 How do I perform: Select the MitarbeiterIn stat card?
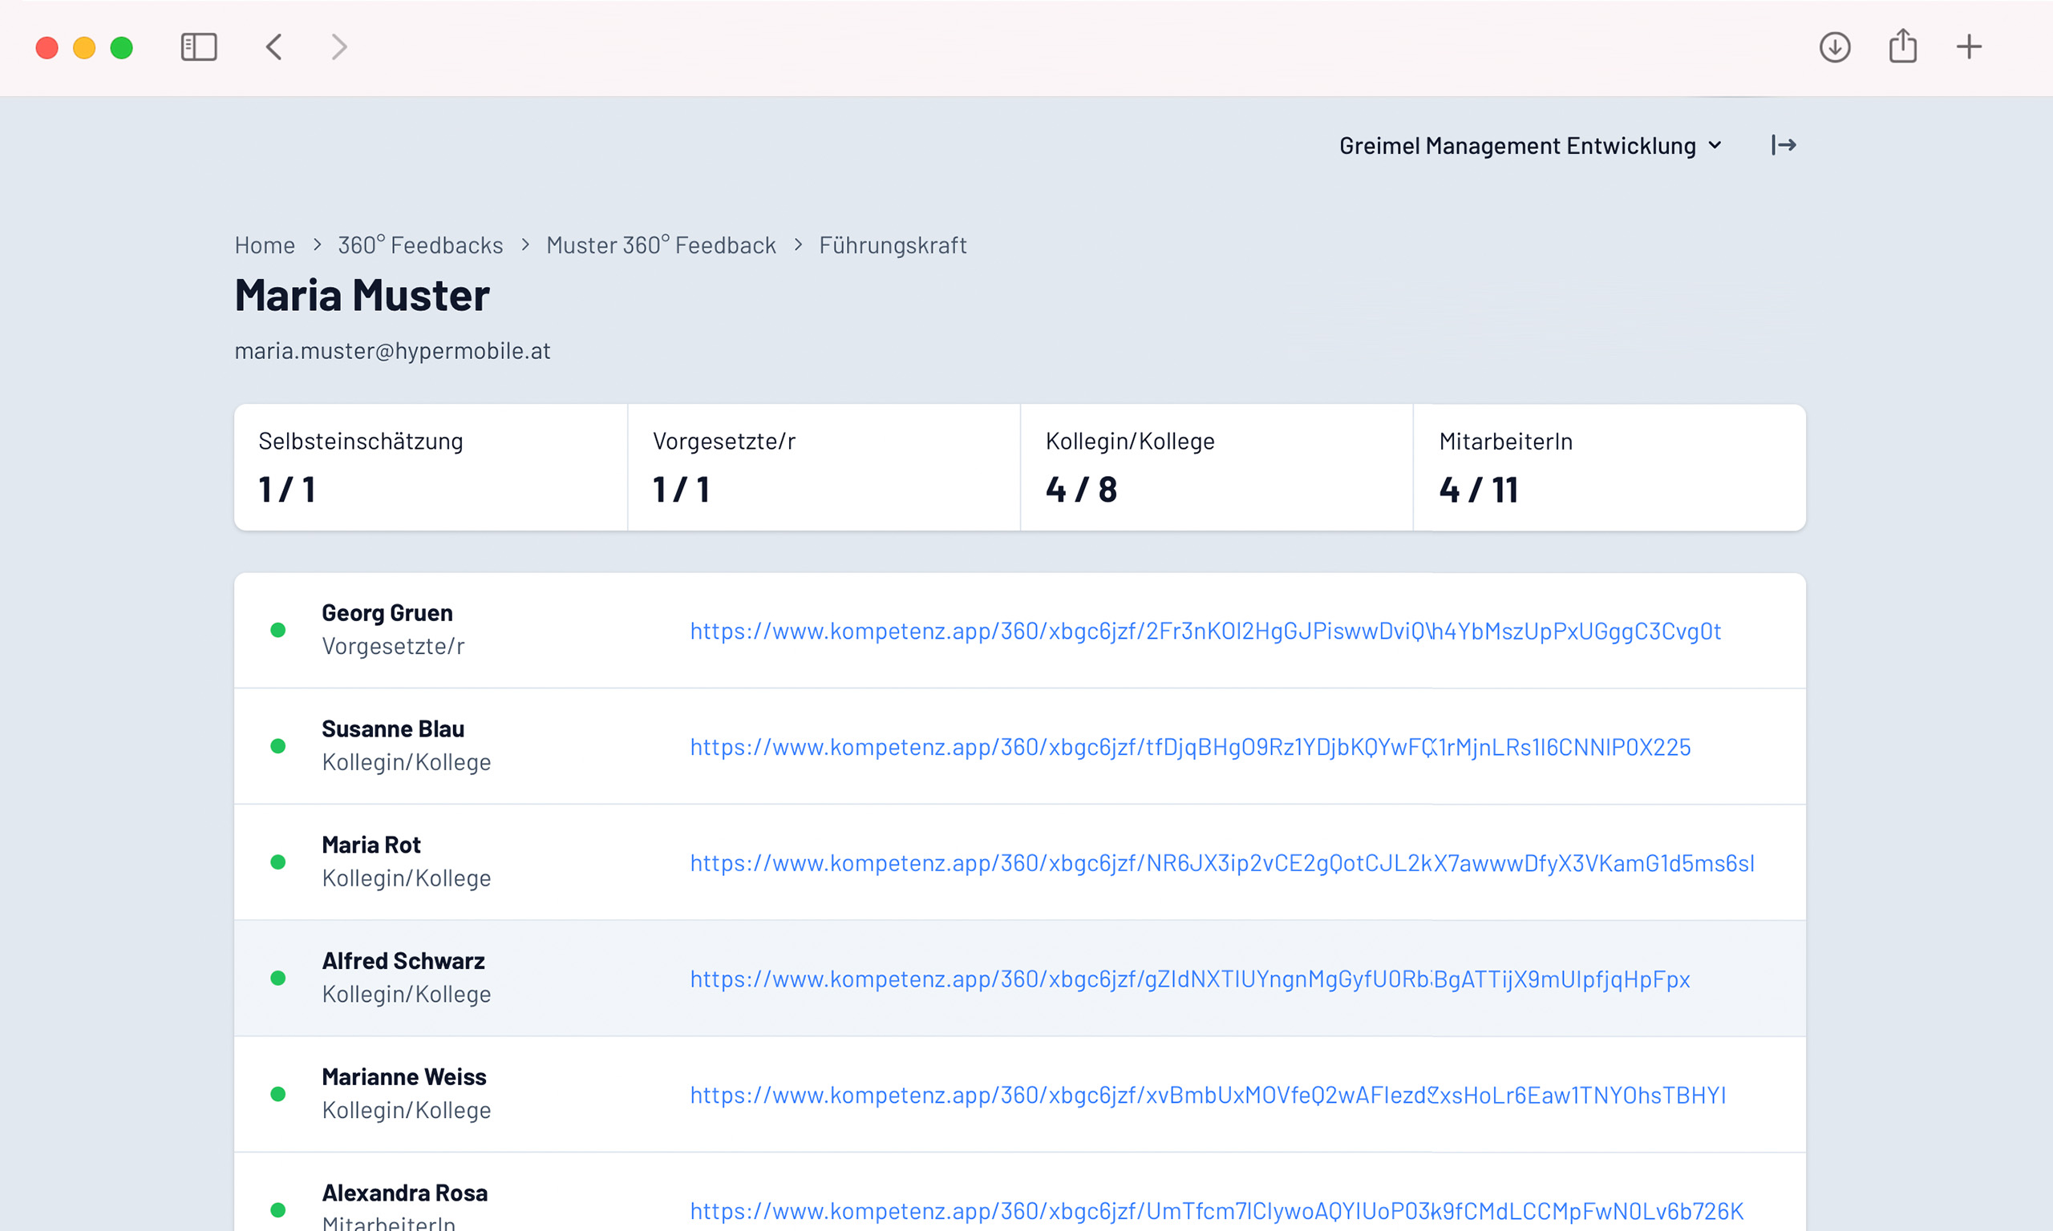(1608, 468)
